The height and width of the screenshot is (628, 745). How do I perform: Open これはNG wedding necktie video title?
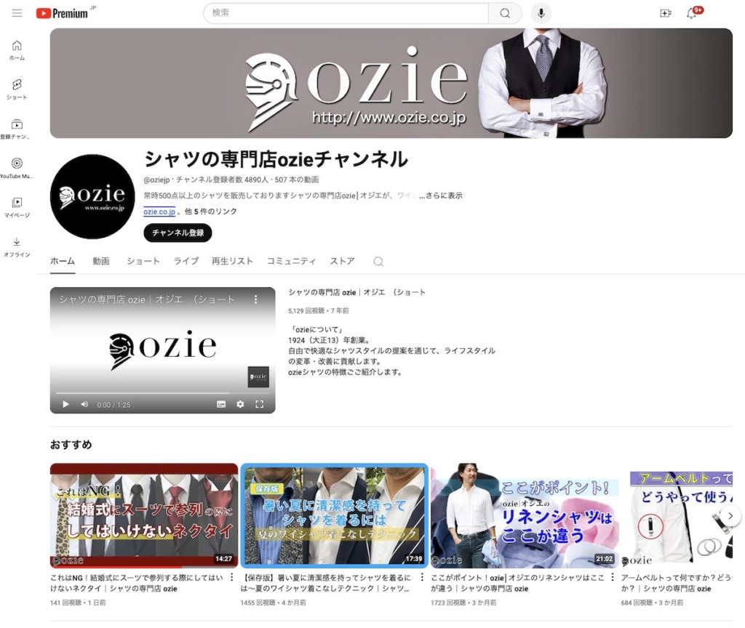137,583
